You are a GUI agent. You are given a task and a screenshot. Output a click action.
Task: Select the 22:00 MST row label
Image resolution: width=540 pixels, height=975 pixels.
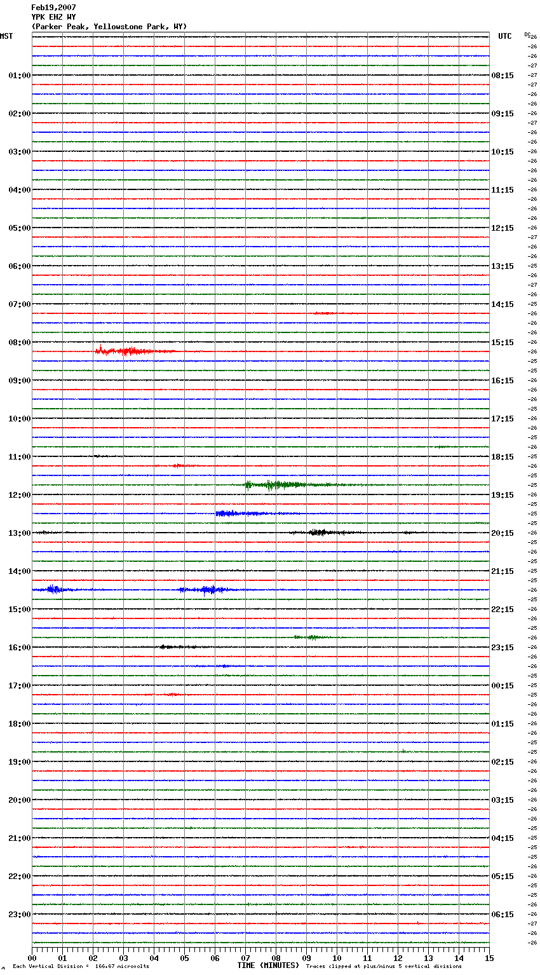click(x=20, y=876)
